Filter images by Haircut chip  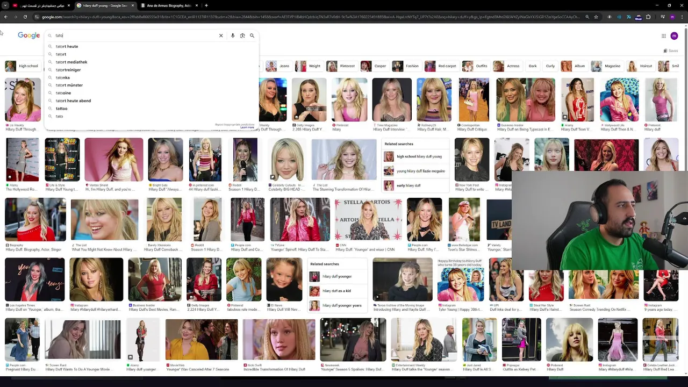[640, 66]
